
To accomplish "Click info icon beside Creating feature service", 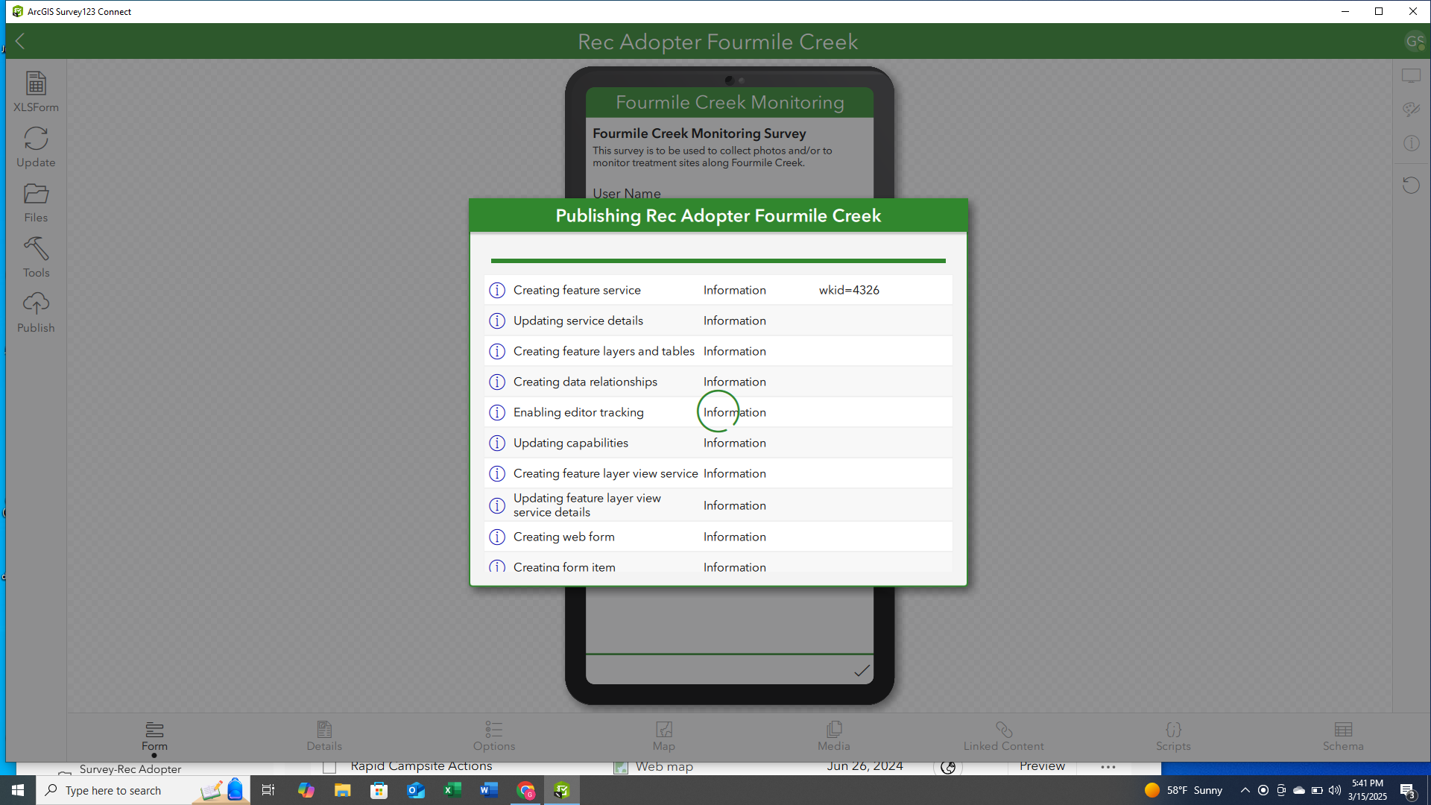I will click(497, 290).
